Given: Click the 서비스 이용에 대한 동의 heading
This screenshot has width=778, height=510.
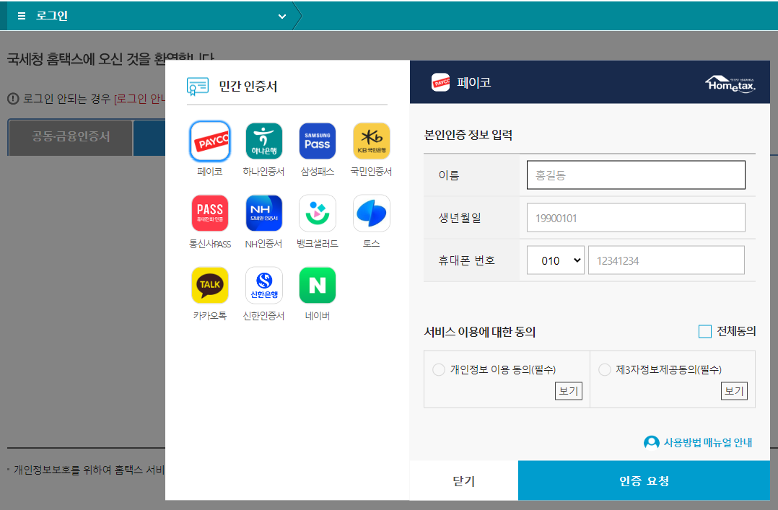Looking at the screenshot, I should click(480, 332).
